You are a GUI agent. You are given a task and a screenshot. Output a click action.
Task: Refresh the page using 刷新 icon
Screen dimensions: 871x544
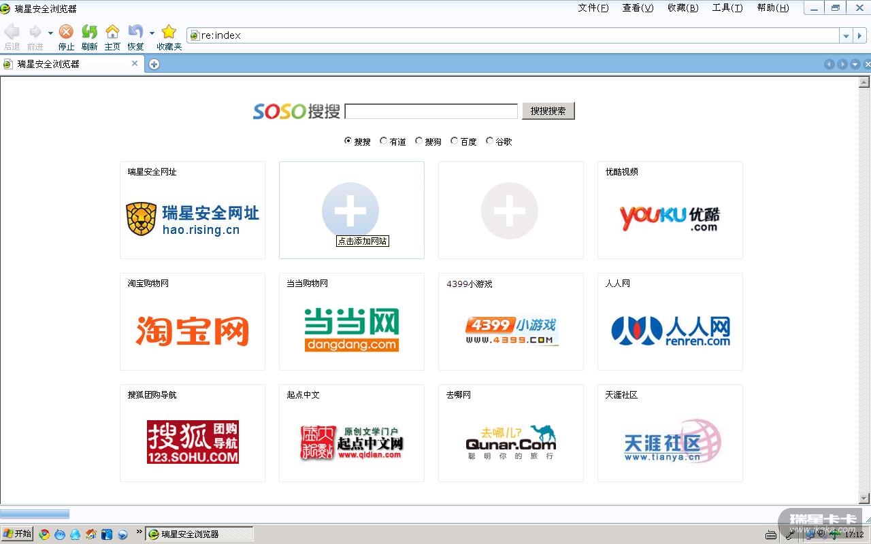pyautogui.click(x=89, y=32)
